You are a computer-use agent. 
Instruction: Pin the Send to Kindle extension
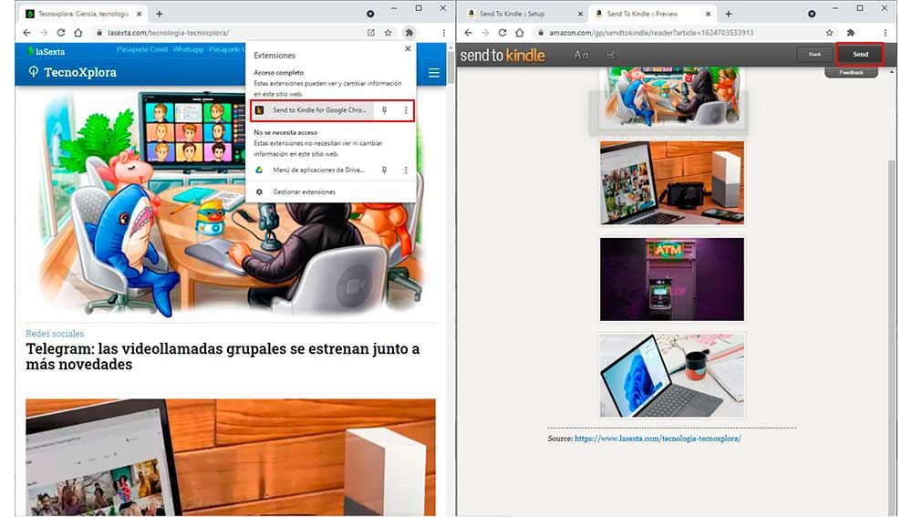coord(384,110)
